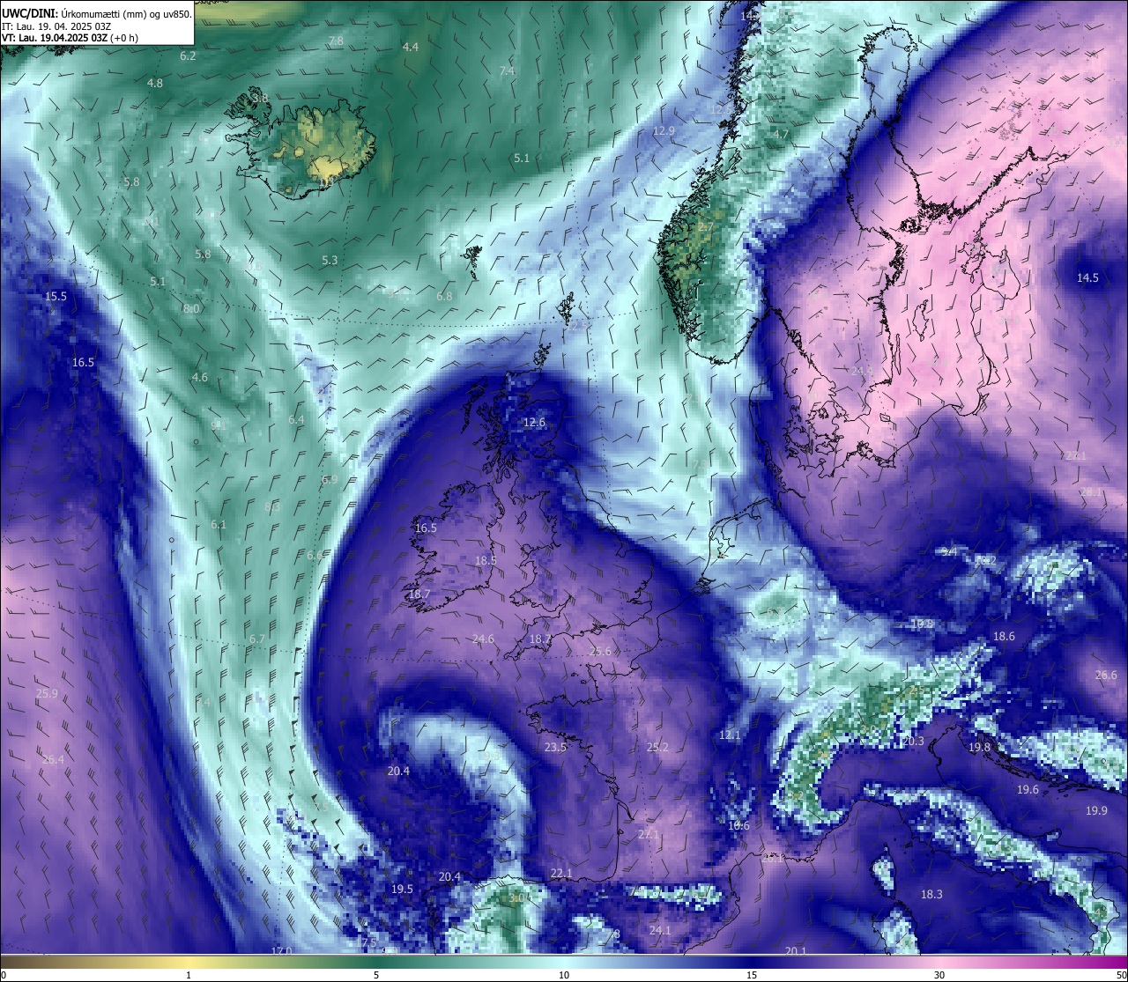Click the 6.4 value label
This screenshot has height=982, width=1128.
[296, 420]
